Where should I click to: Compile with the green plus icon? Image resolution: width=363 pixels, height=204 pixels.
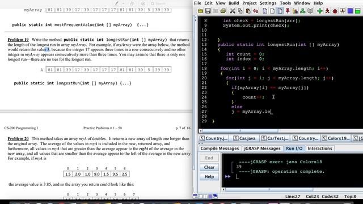click(x=320, y=11)
